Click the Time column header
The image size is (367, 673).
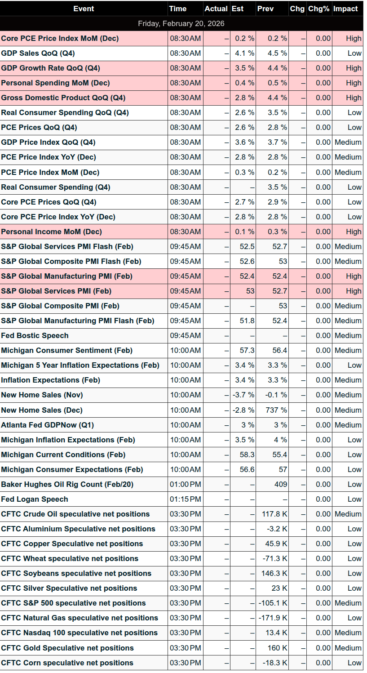coord(177,9)
